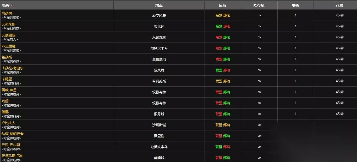This screenshot has width=357, height=162.
Task: Click the silver coin icon in 阿萨纳 row
Action: 342,15
